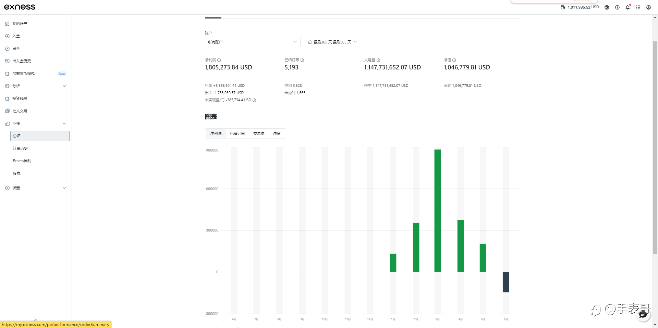Open the notifications bell icon
Screen dimensions: 658x328
[x=627, y=7]
